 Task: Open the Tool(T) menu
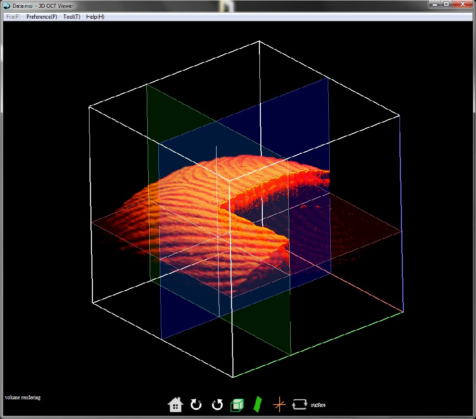tap(72, 17)
